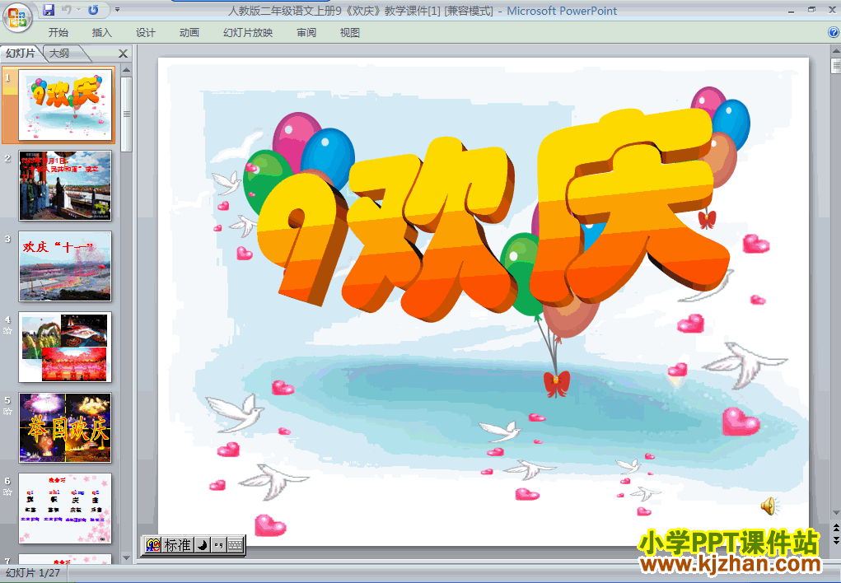Click the scroll down arrow of thumbnail pane
The height and width of the screenshot is (583, 841).
pyautogui.click(x=127, y=557)
